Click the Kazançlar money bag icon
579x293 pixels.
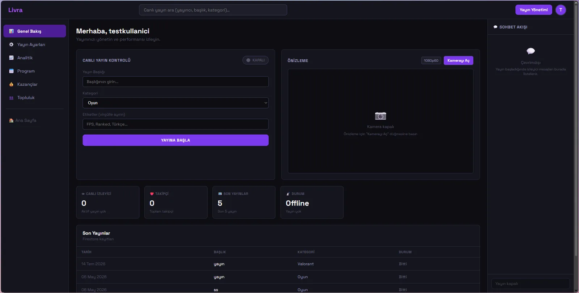tap(11, 84)
